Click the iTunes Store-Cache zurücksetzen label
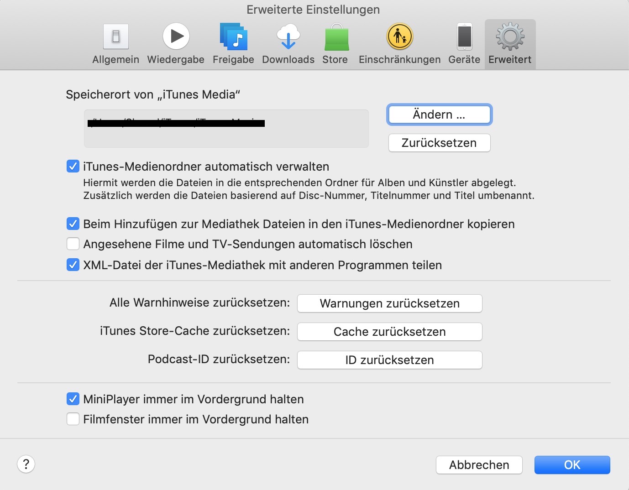Image resolution: width=629 pixels, height=490 pixels. (195, 331)
